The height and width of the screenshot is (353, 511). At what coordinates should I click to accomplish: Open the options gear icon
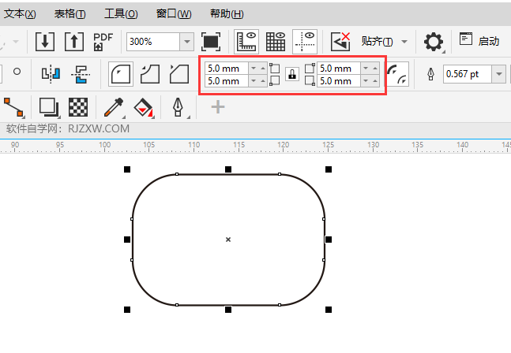point(434,42)
